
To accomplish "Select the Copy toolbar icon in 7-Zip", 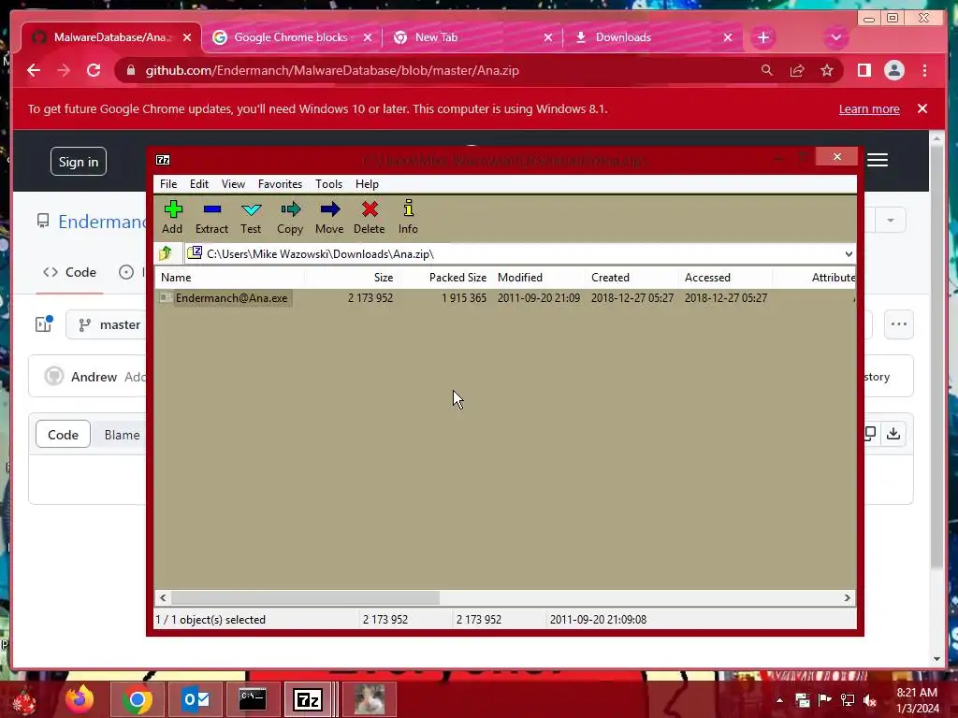I will tap(290, 217).
